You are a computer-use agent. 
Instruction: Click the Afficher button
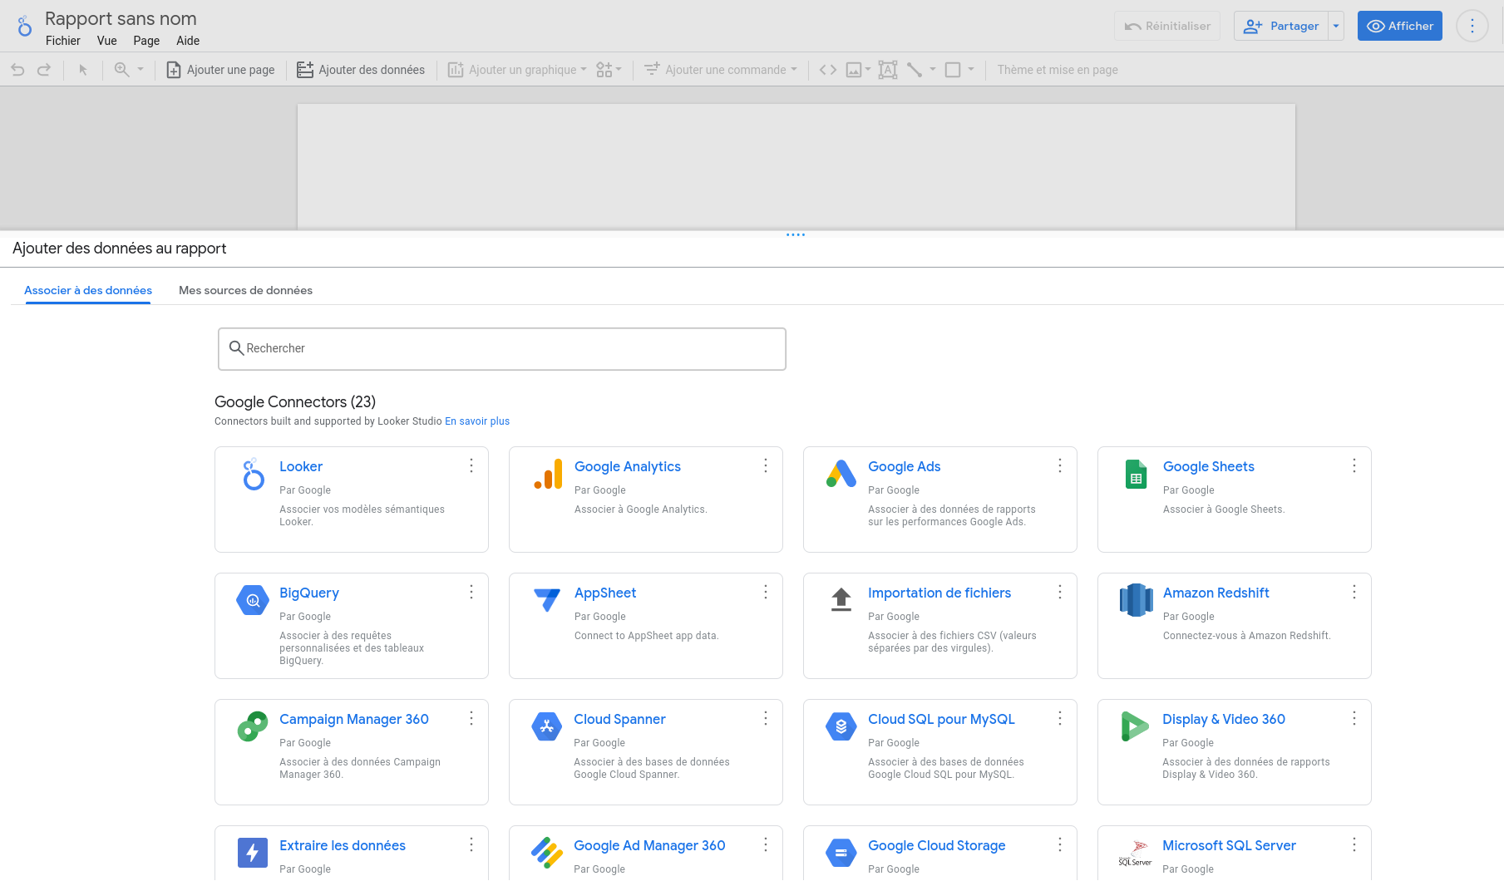coord(1399,26)
